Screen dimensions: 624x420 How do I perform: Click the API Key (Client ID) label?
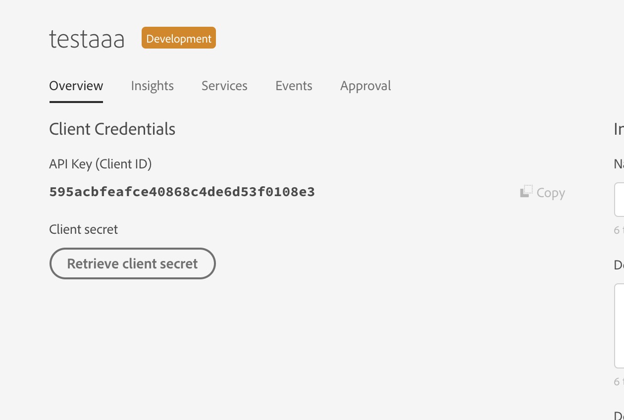point(101,164)
